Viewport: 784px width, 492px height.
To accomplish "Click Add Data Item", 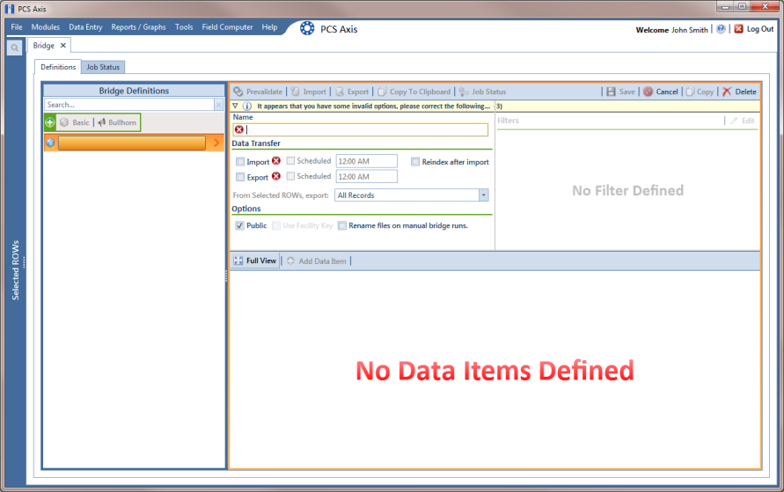I will coord(317,261).
